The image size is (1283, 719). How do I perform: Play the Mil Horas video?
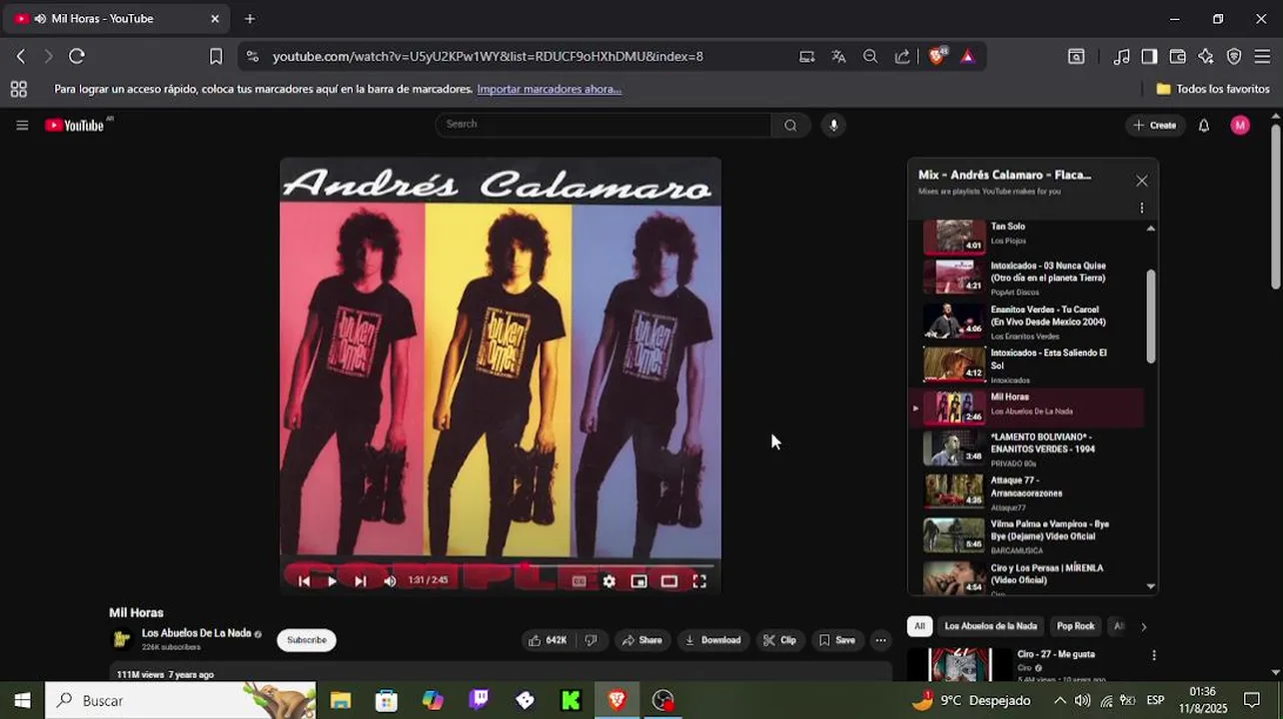click(x=332, y=581)
